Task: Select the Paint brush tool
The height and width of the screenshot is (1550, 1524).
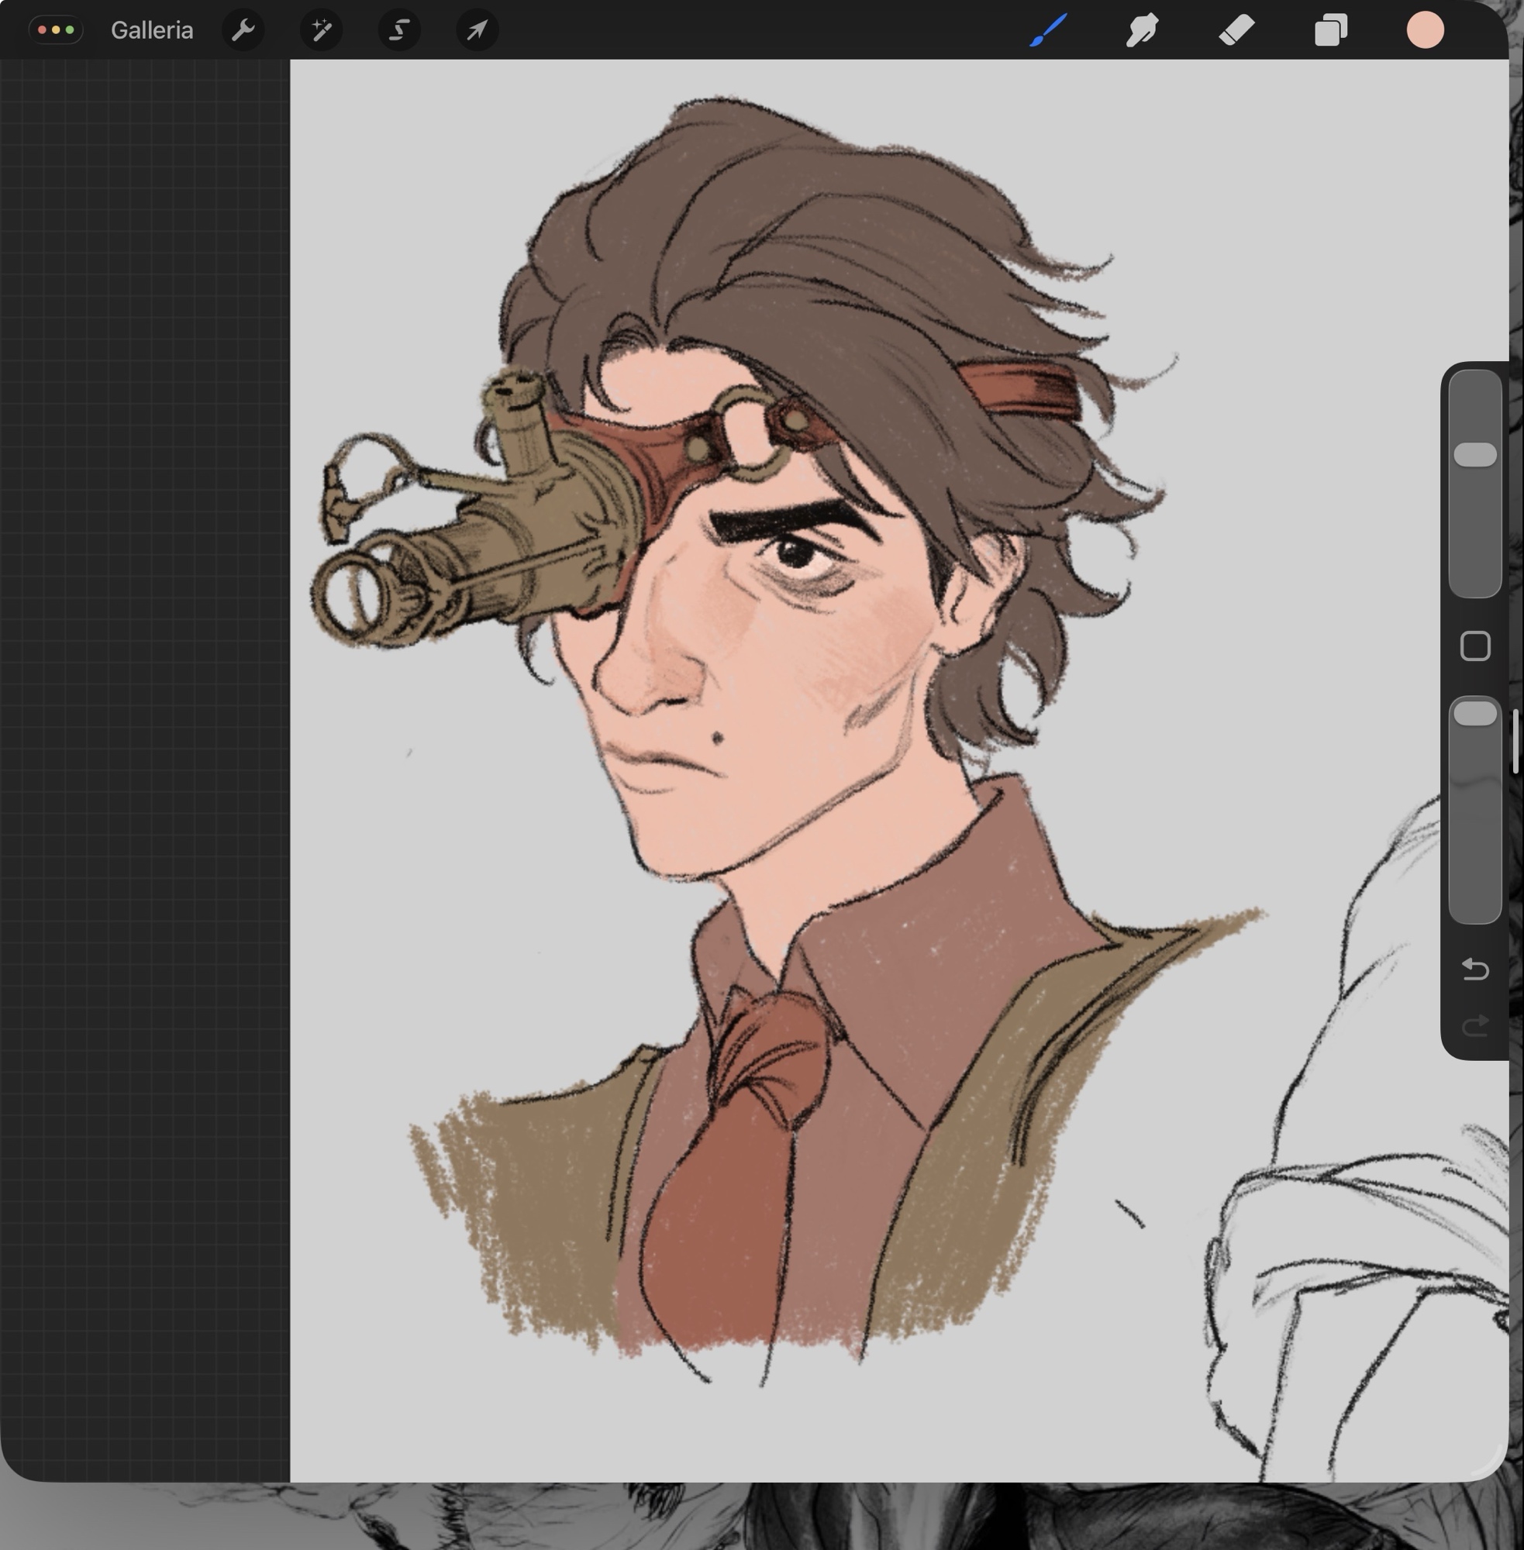Action: tap(1048, 30)
